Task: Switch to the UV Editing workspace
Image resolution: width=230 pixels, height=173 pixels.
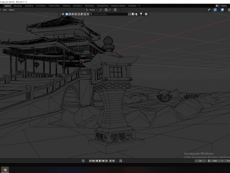Action: tap(41, 6)
